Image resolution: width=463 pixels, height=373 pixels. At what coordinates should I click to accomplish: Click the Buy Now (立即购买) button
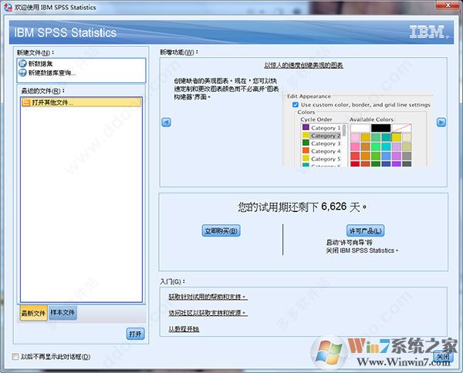pos(221,230)
